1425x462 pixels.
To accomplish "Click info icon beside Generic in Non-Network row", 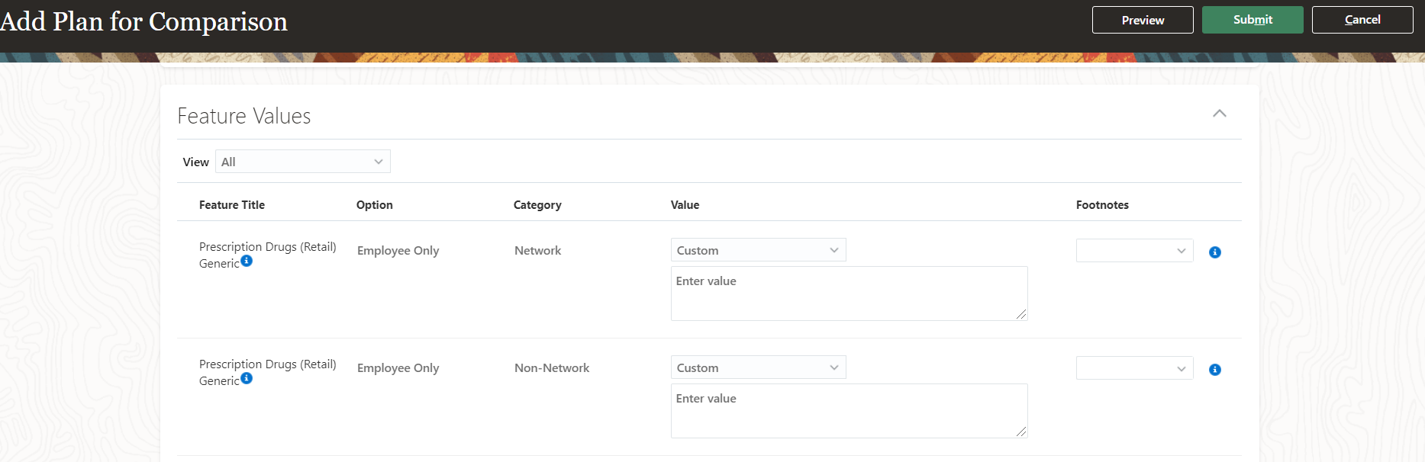I will [x=247, y=378].
